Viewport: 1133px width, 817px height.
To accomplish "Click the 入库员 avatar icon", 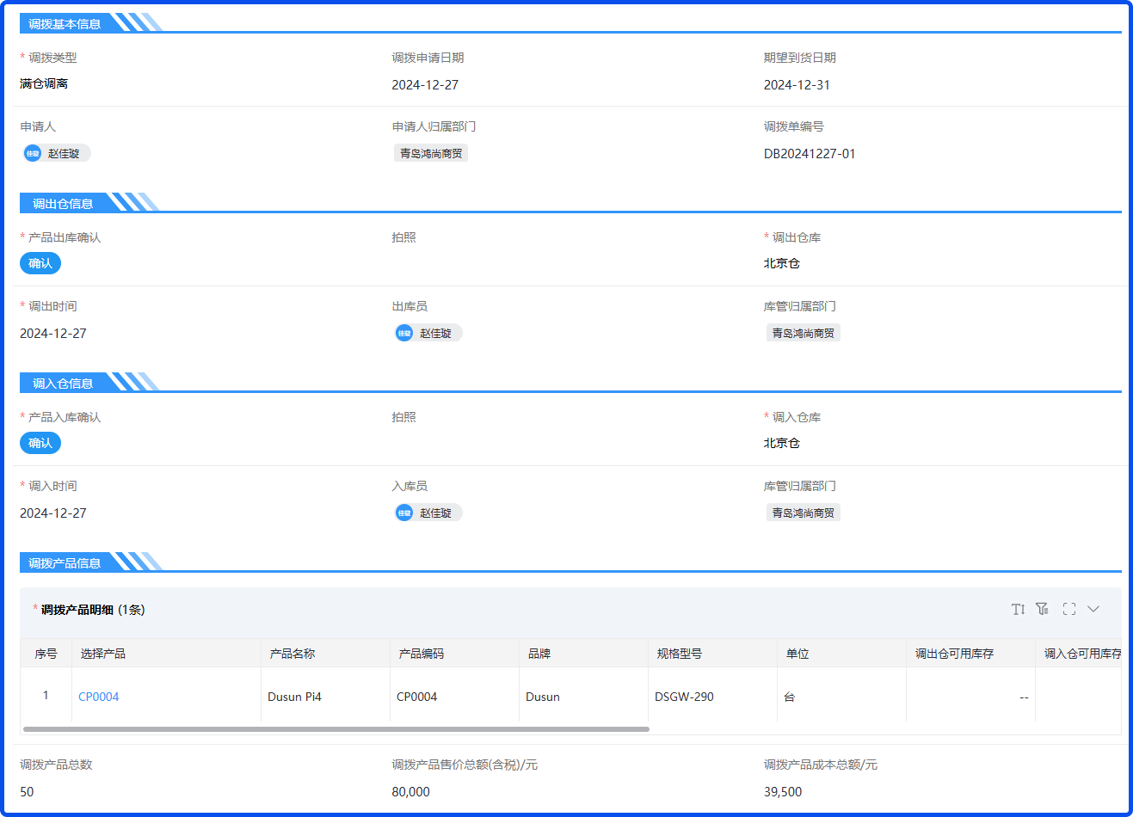I will tap(404, 513).
